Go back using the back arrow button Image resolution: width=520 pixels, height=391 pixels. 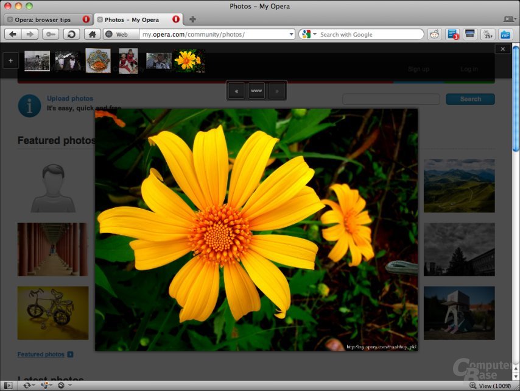(x=13, y=34)
